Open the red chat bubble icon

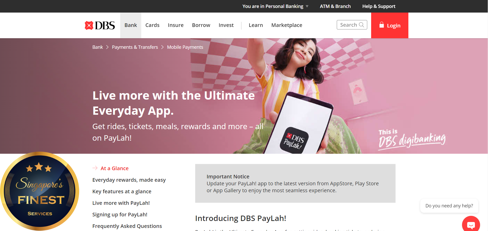(x=471, y=225)
